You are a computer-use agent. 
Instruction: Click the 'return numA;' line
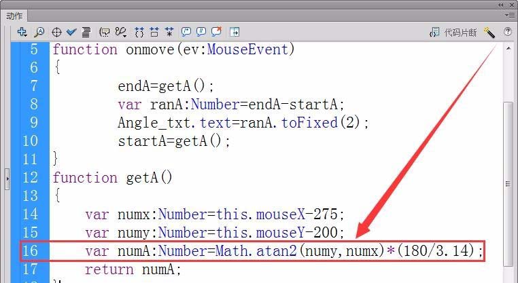[x=133, y=269]
